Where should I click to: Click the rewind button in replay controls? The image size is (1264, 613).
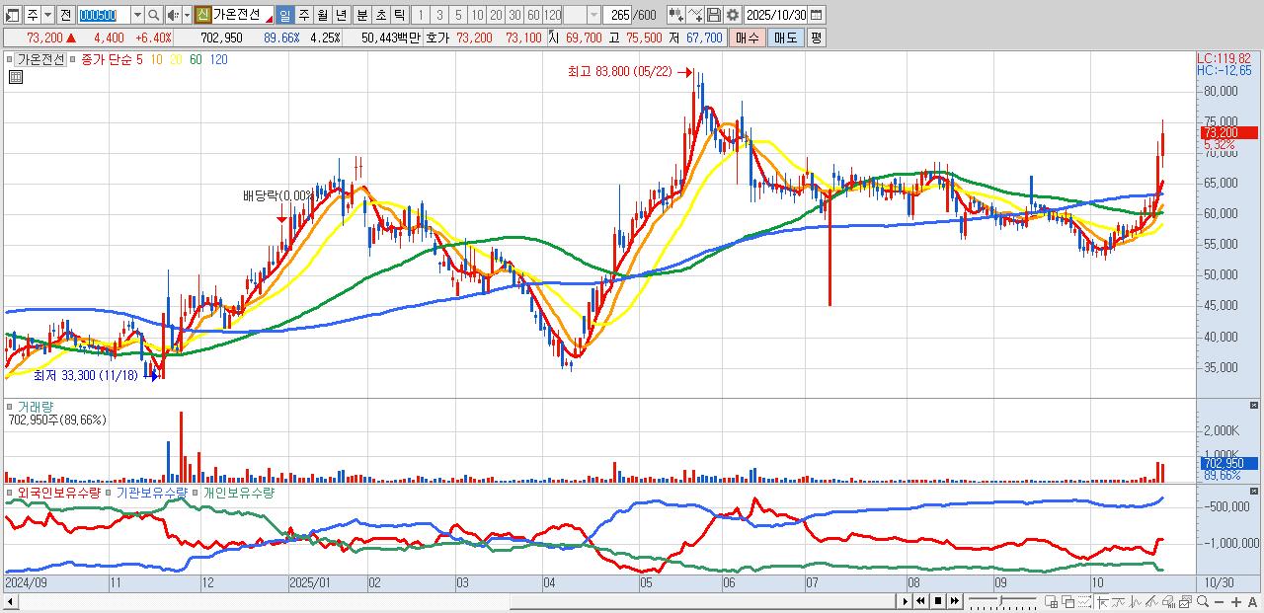coord(920,601)
